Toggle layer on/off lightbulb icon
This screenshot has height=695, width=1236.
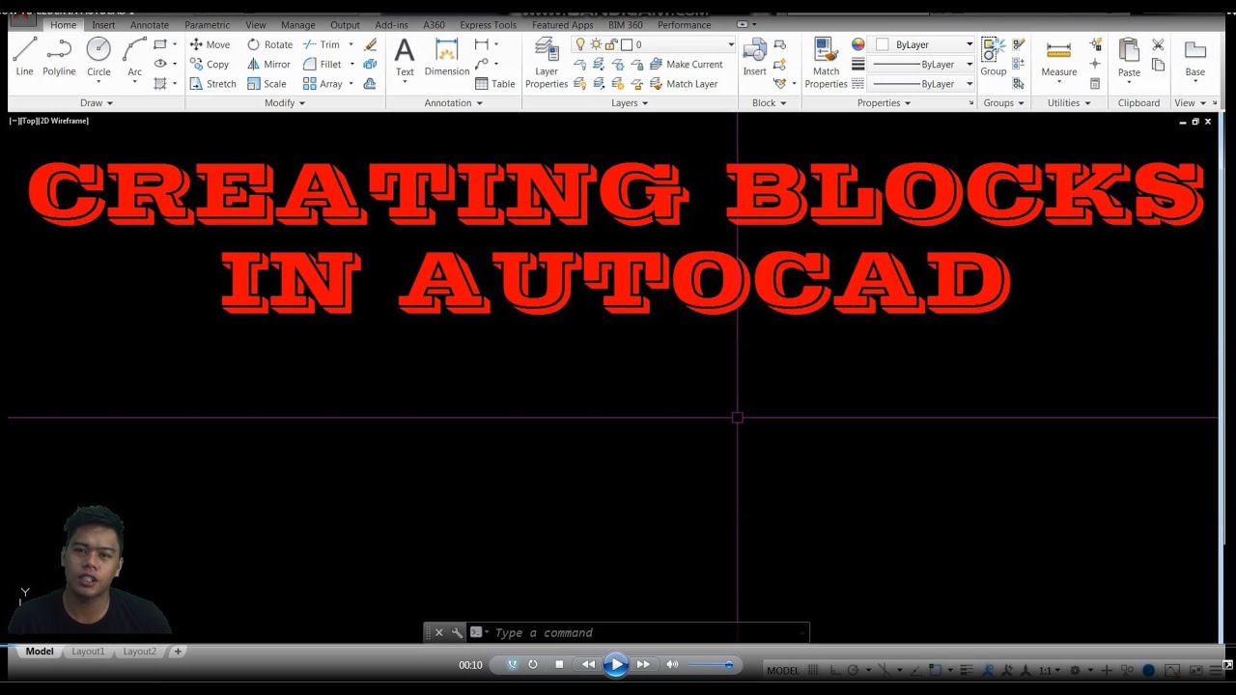tap(579, 44)
